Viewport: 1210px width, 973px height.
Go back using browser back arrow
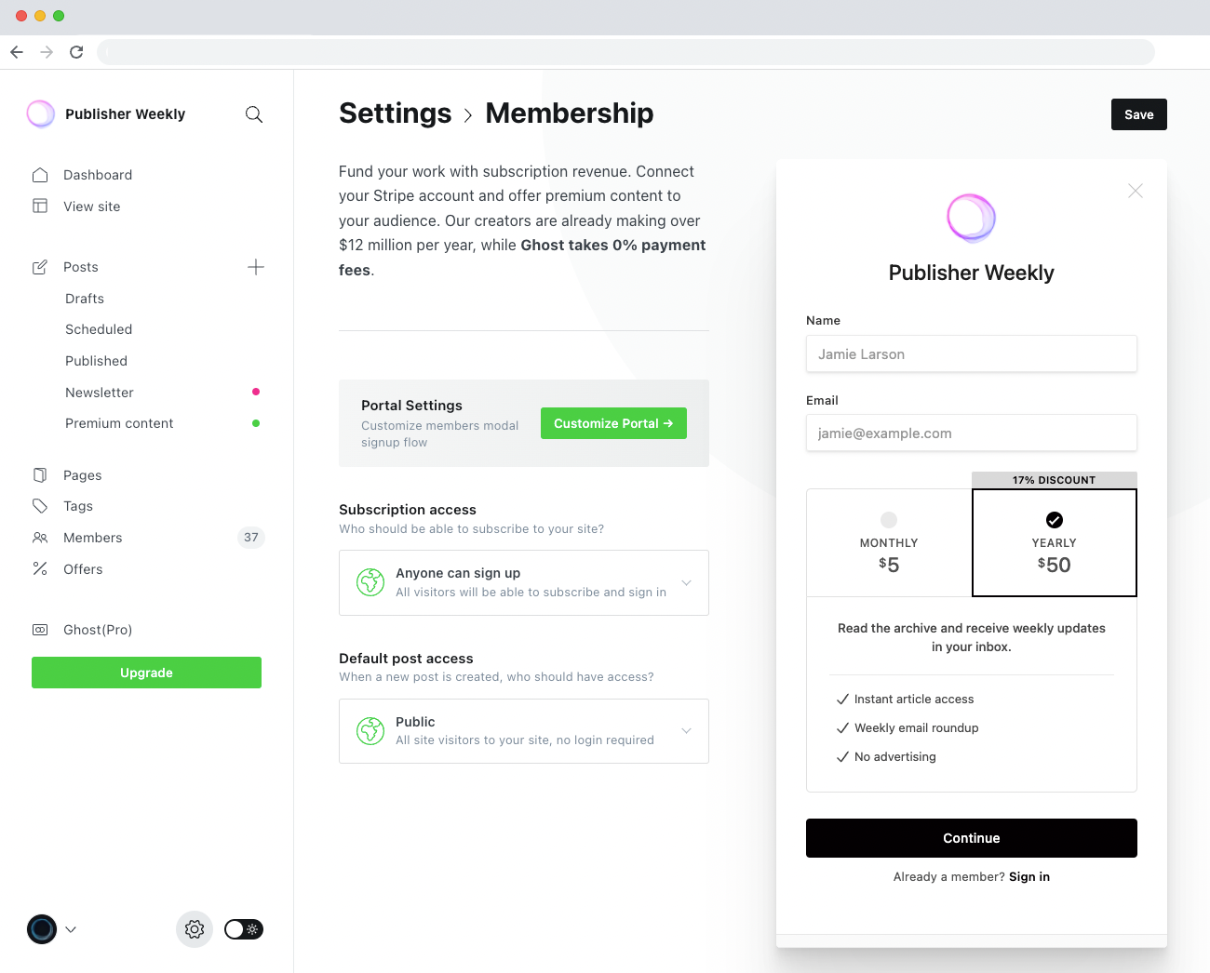pyautogui.click(x=17, y=52)
